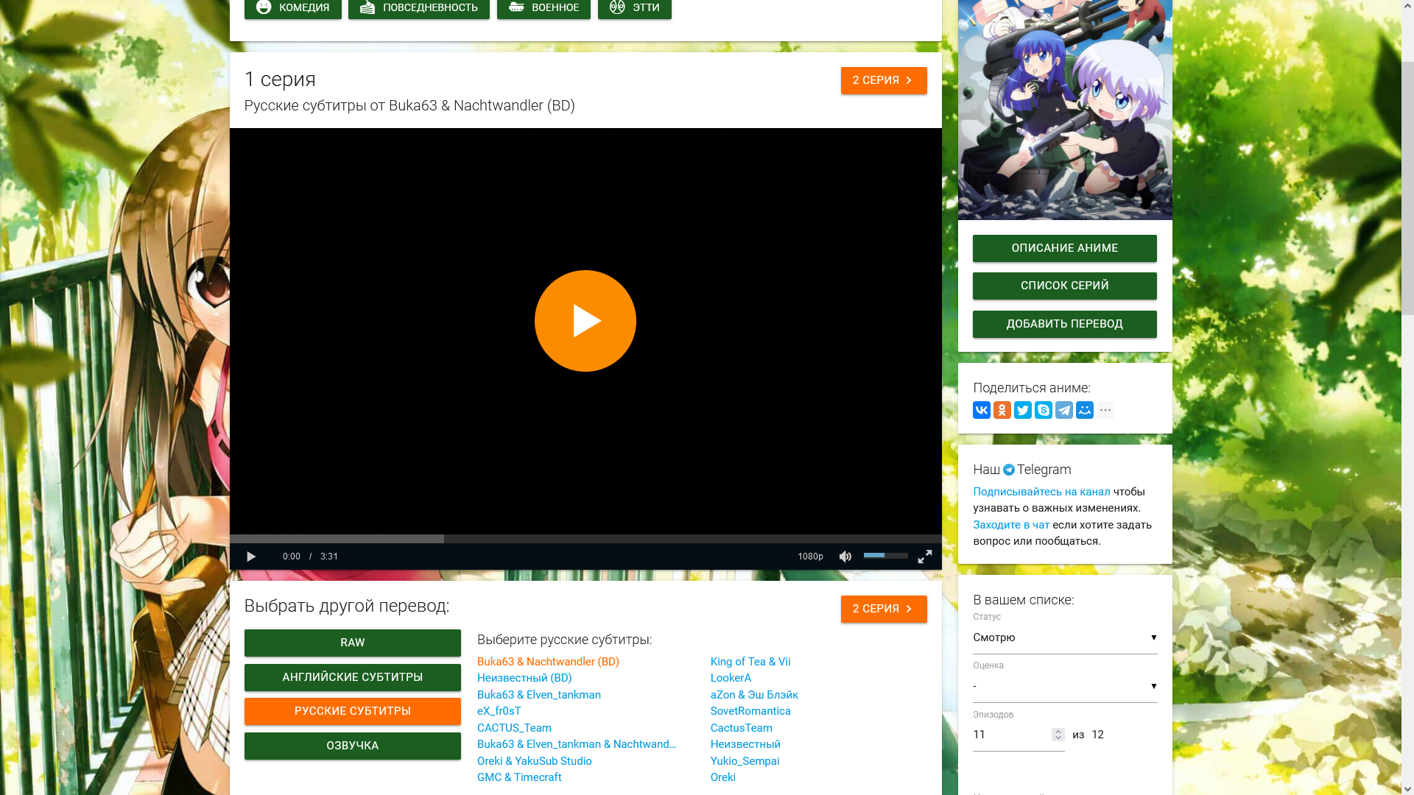Select aZon & Эш Блэйк subtitles
The width and height of the screenshot is (1414, 795).
click(754, 695)
